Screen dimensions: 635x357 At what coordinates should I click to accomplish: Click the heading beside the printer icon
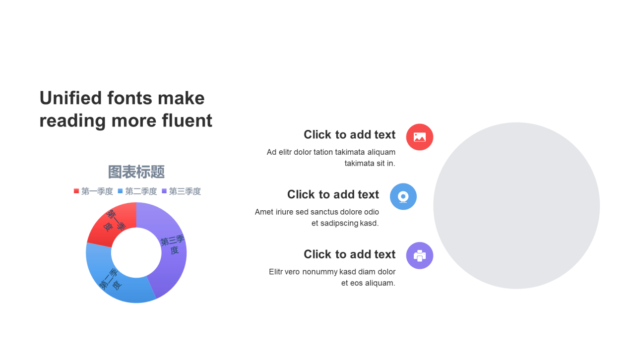[349, 254]
